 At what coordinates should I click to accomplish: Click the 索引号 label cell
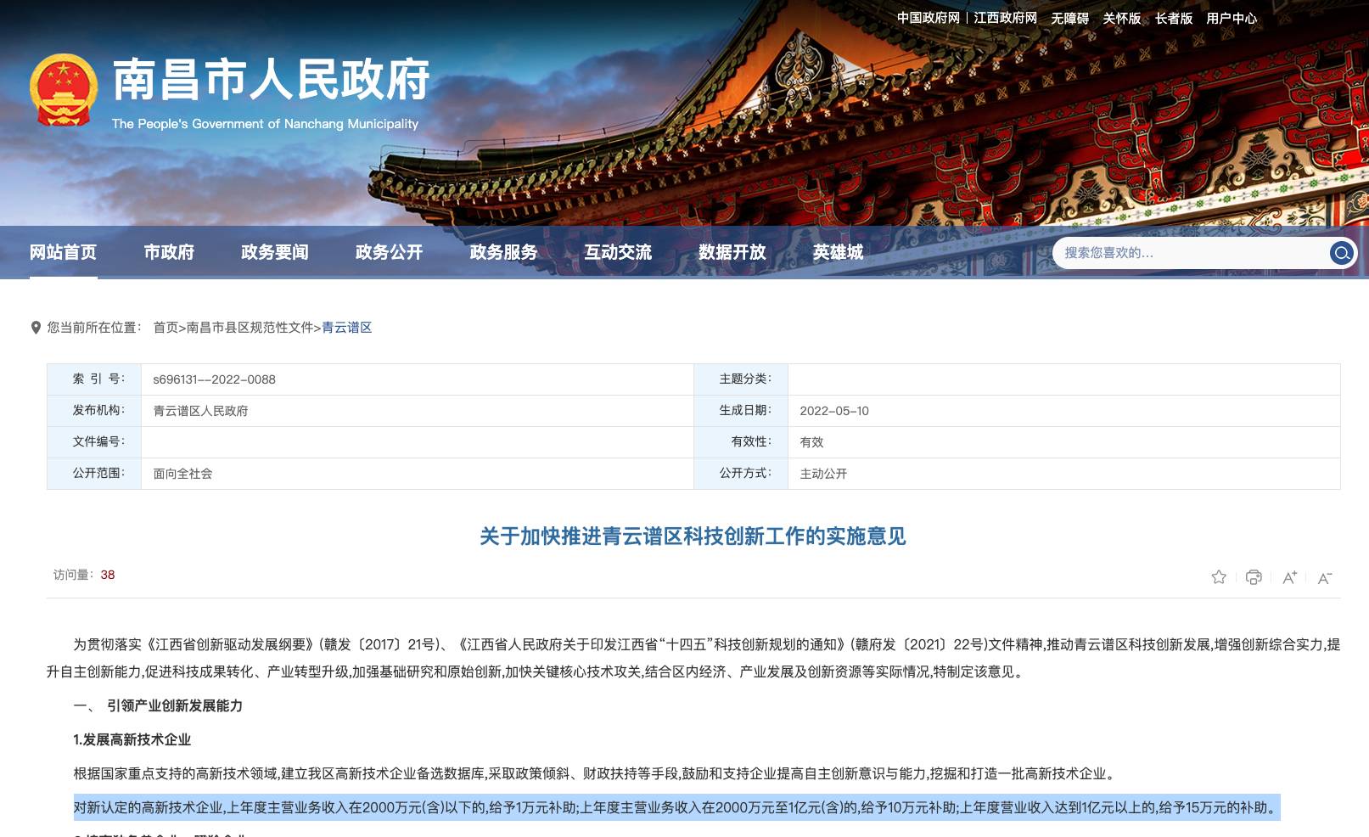point(94,379)
